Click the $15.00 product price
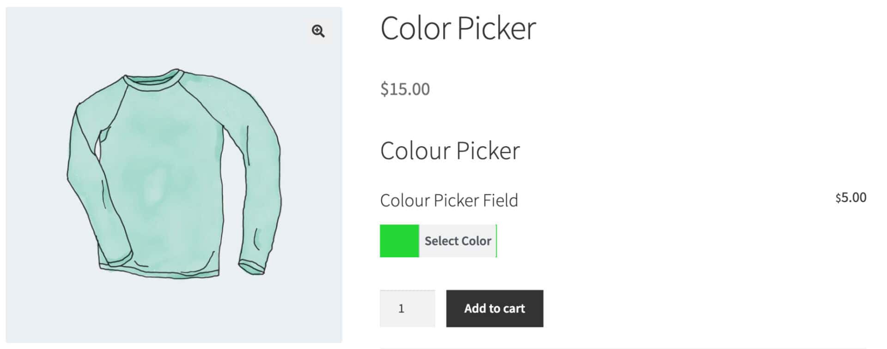The width and height of the screenshot is (887, 349). pyautogui.click(x=405, y=88)
